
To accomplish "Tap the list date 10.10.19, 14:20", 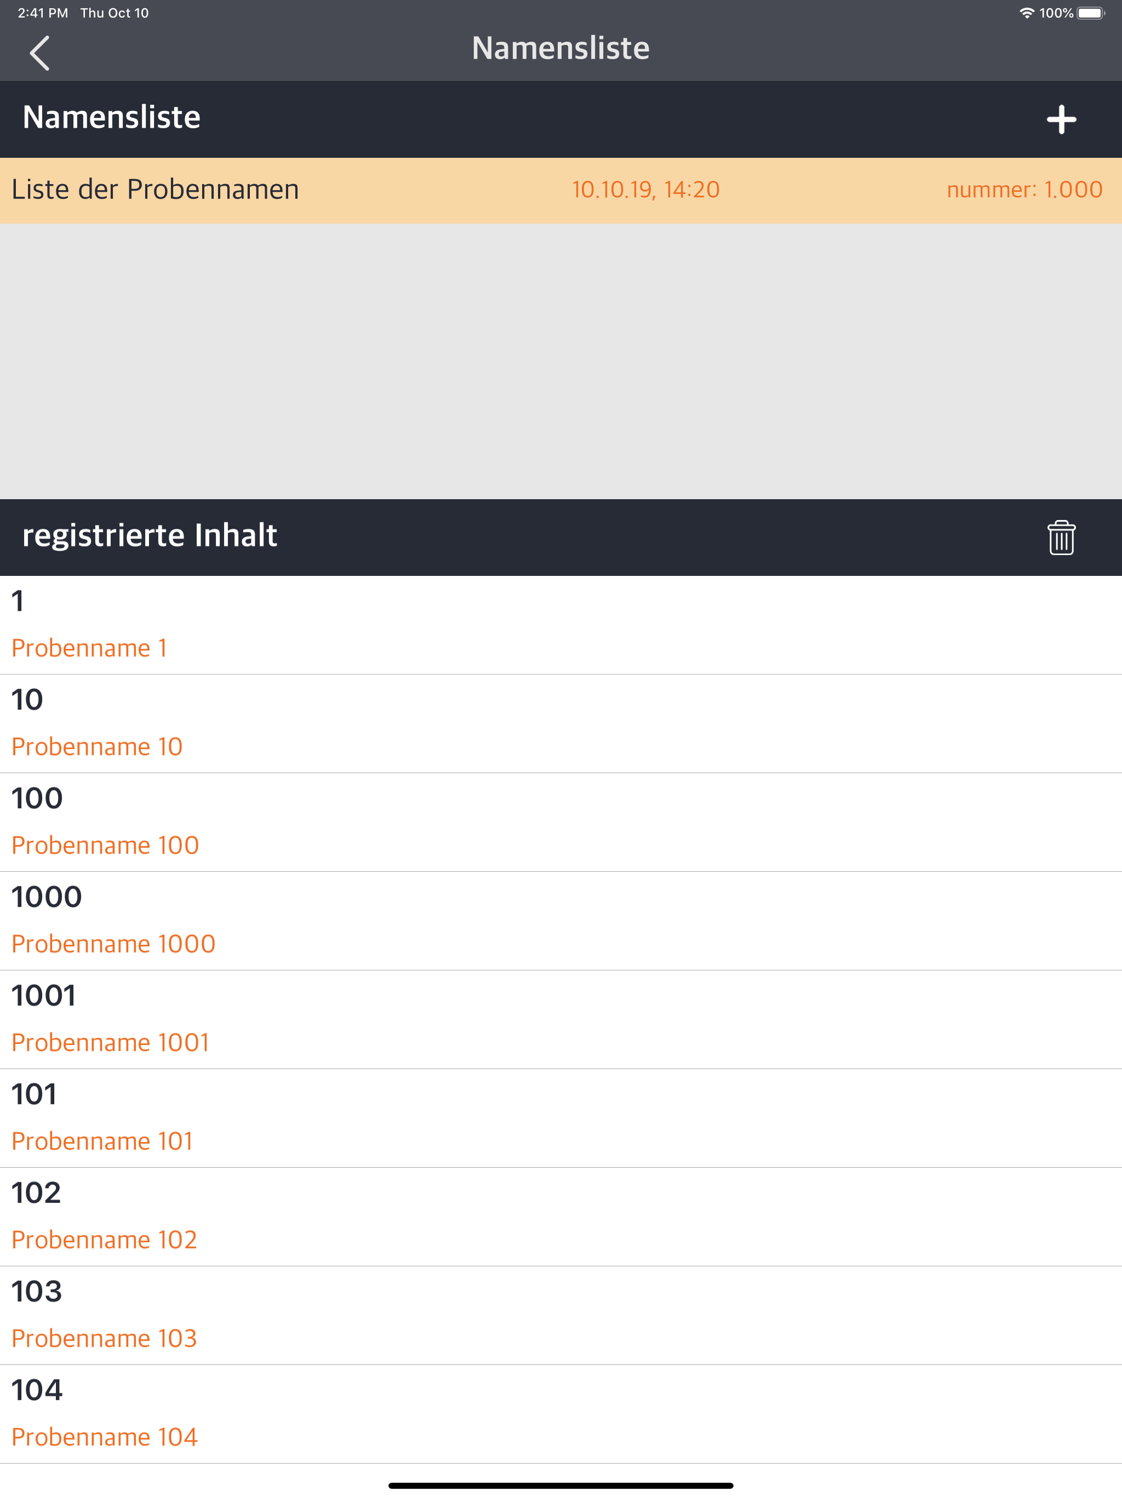I will [x=645, y=190].
